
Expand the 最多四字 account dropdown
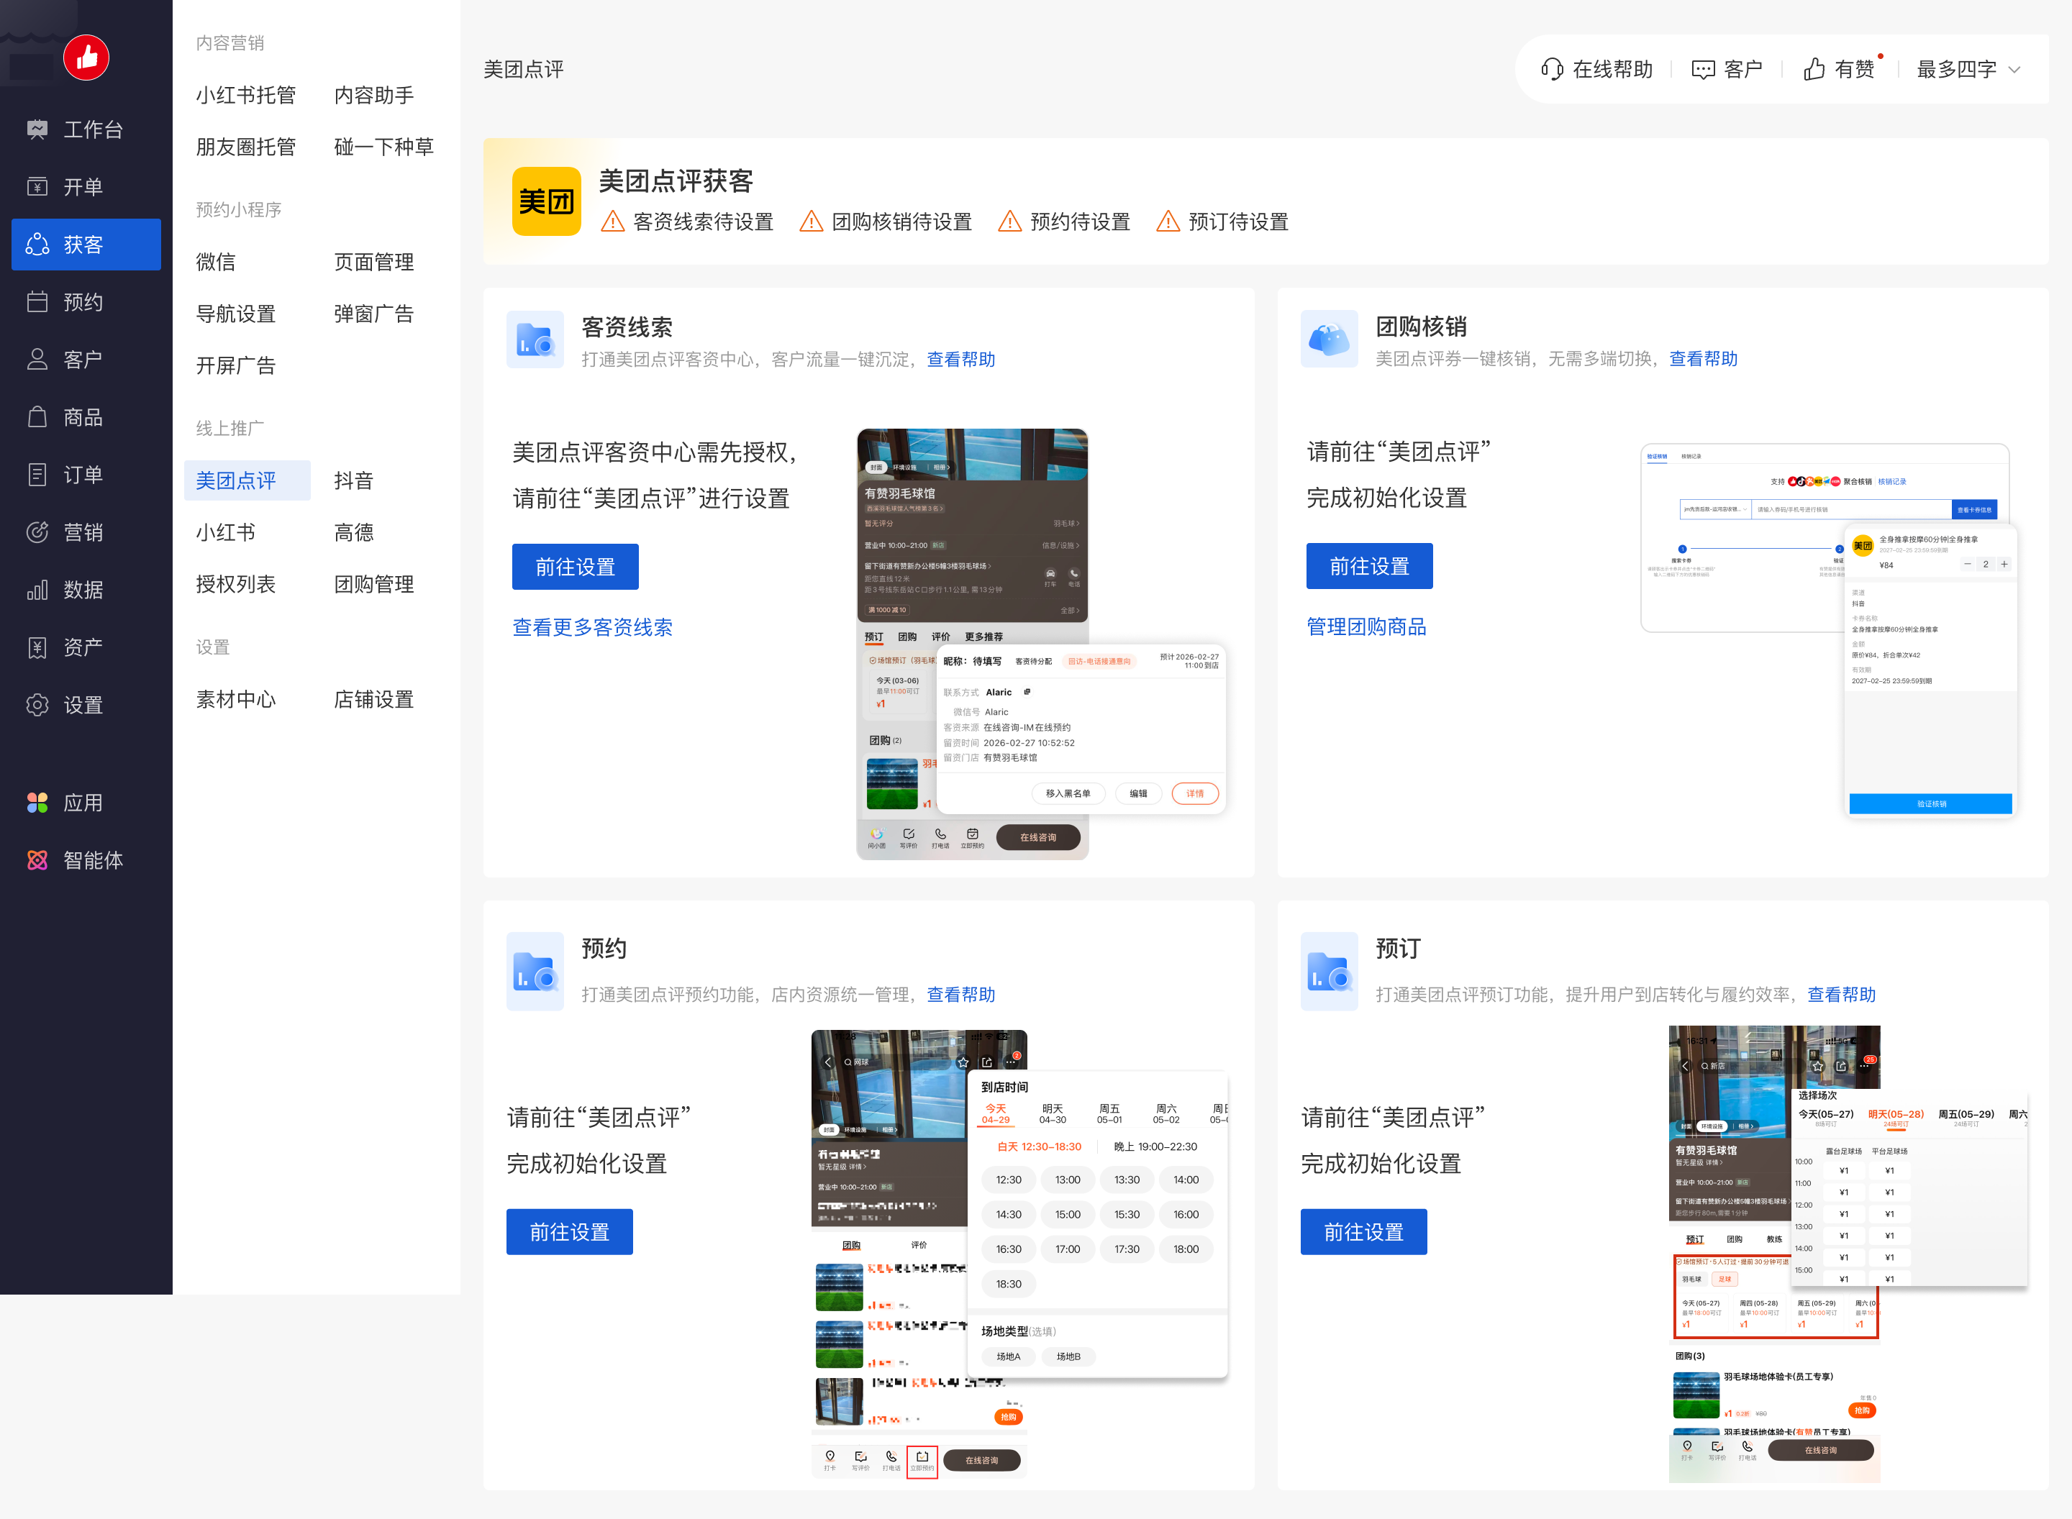pos(1968,69)
